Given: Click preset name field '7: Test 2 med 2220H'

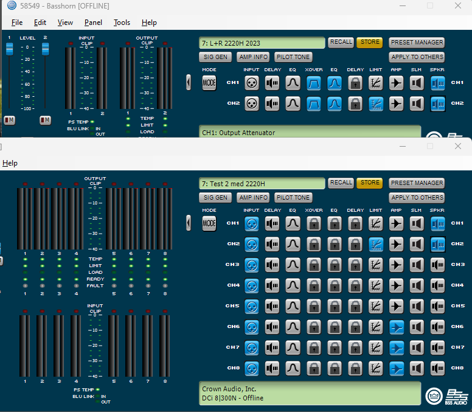Looking at the screenshot, I should (x=262, y=183).
